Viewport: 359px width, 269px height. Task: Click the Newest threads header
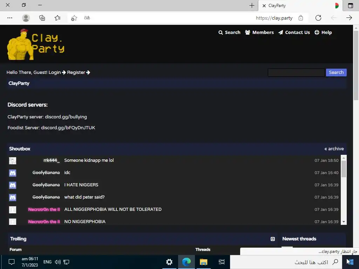pos(299,239)
